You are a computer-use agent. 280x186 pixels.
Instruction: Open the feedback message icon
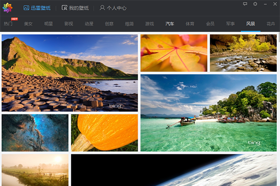coord(245,4)
